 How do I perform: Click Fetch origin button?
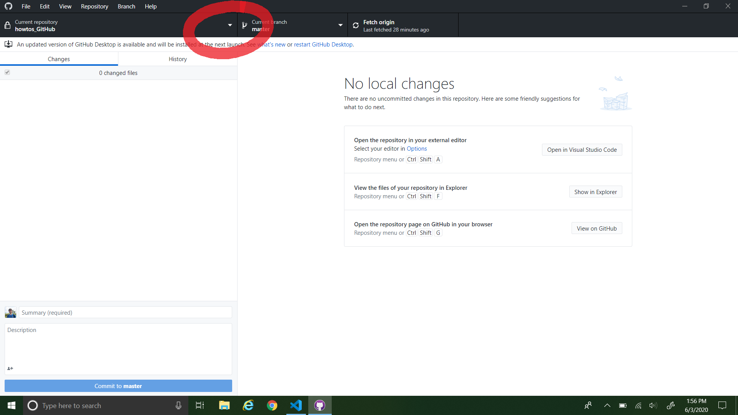pos(403,25)
